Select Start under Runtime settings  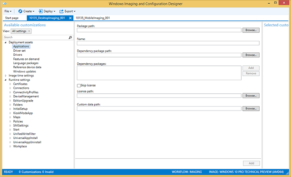16,130
